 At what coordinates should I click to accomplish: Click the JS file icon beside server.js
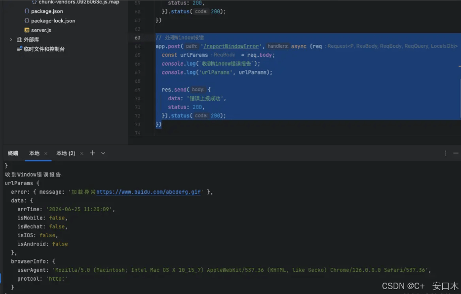coord(27,30)
